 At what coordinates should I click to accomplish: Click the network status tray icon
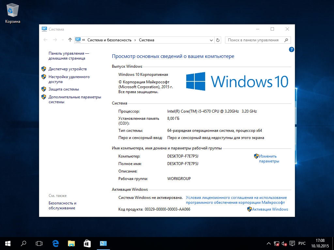click(277, 243)
